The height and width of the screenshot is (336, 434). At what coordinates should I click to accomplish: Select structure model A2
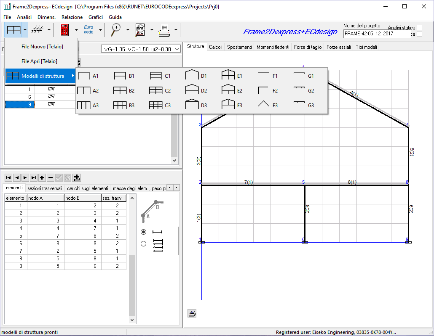coord(88,91)
